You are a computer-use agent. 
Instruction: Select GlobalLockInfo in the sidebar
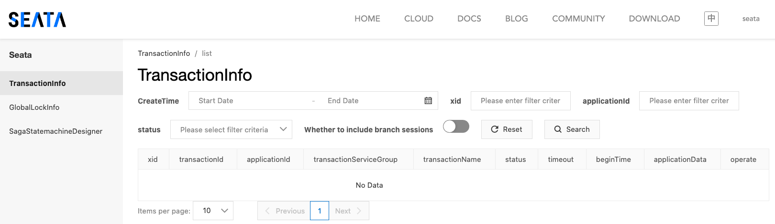click(61, 107)
